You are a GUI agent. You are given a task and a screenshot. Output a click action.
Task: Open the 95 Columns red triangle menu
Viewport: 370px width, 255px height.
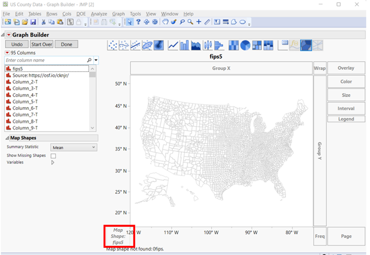coord(8,53)
